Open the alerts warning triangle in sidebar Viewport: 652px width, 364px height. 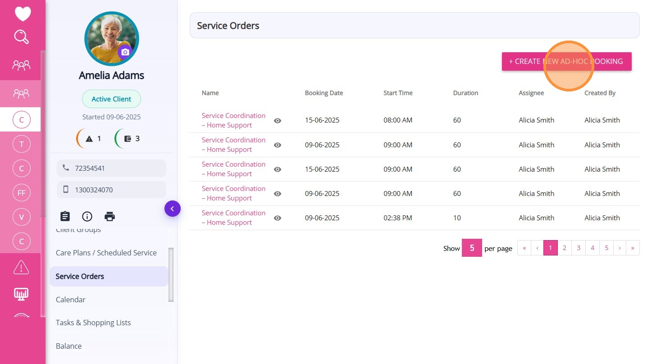21,267
